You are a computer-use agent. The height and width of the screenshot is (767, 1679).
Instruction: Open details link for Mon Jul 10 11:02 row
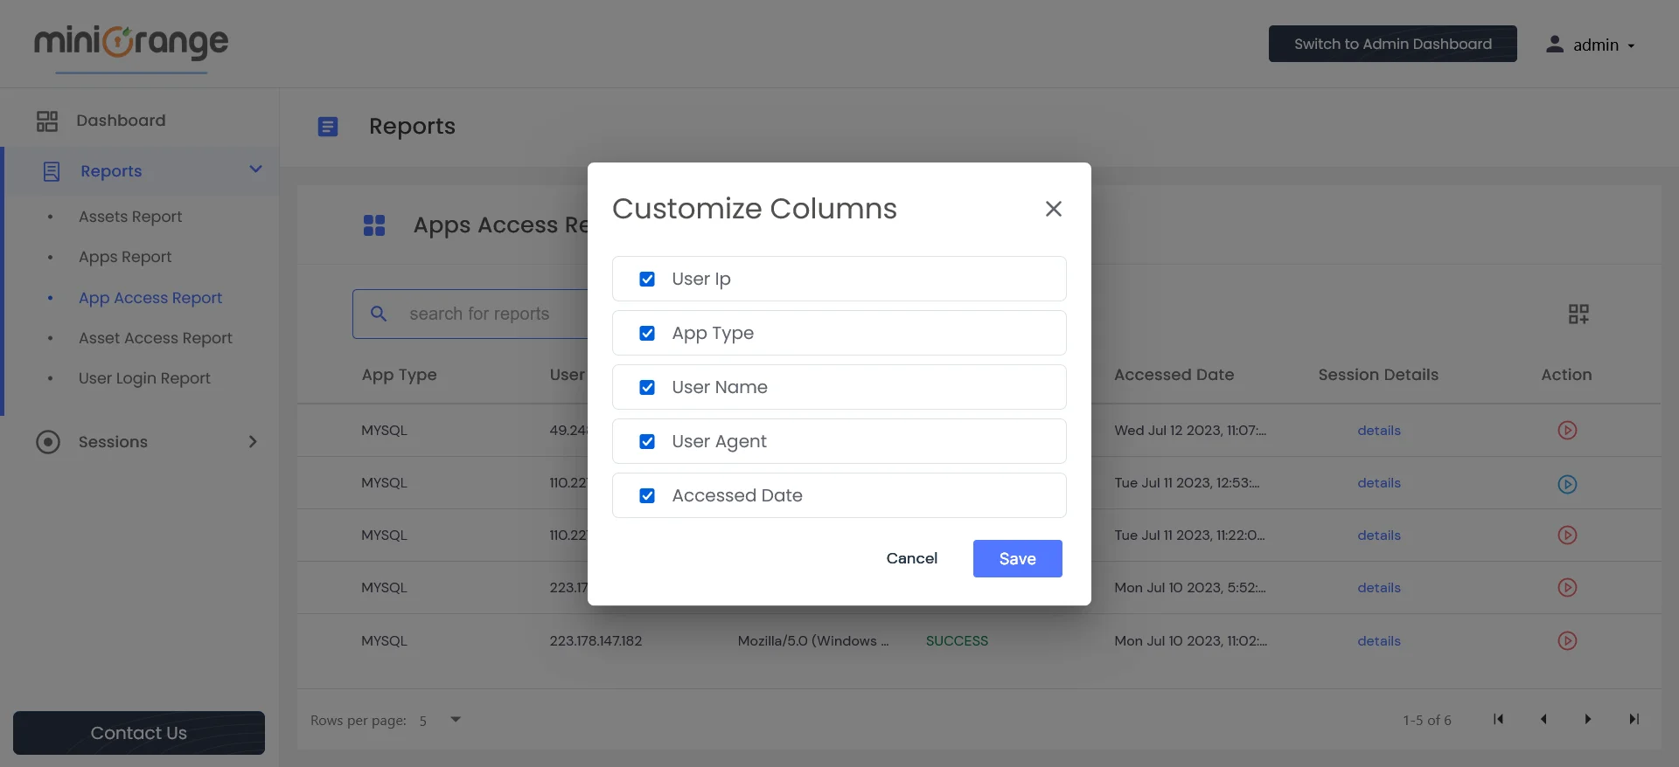[1379, 641]
